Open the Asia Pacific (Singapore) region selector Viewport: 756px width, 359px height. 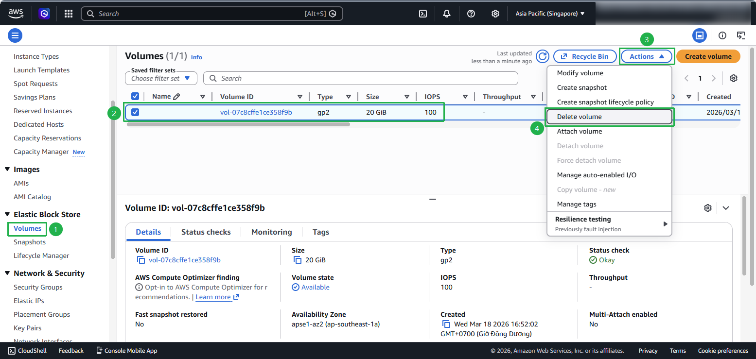550,14
